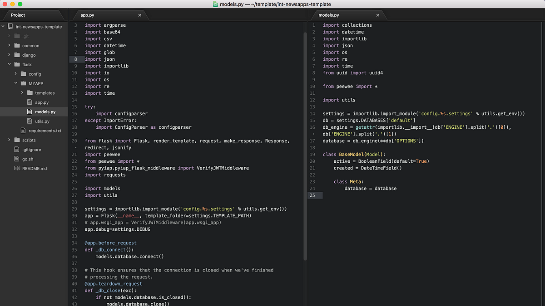Click 'created = DateTimeField()' line

click(x=368, y=168)
